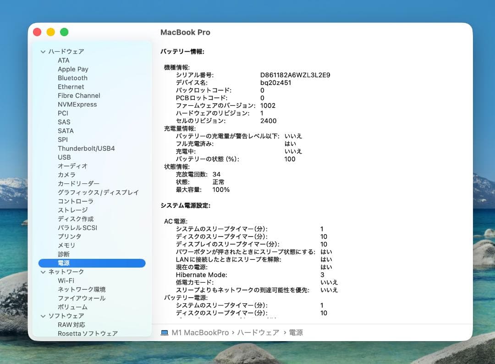Zoom window with the green button
This screenshot has width=495, height=364.
point(65,32)
